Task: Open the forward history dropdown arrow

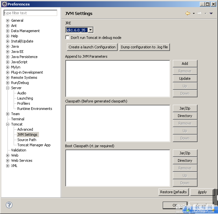Action: click(205, 14)
